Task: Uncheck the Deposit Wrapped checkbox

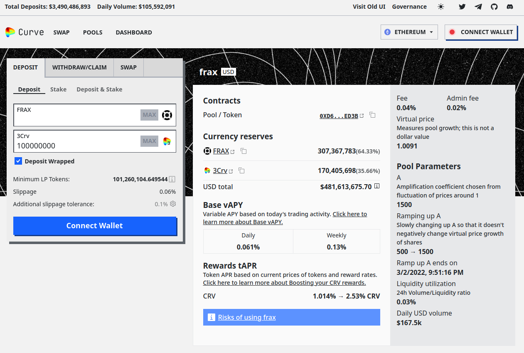Action: click(18, 161)
